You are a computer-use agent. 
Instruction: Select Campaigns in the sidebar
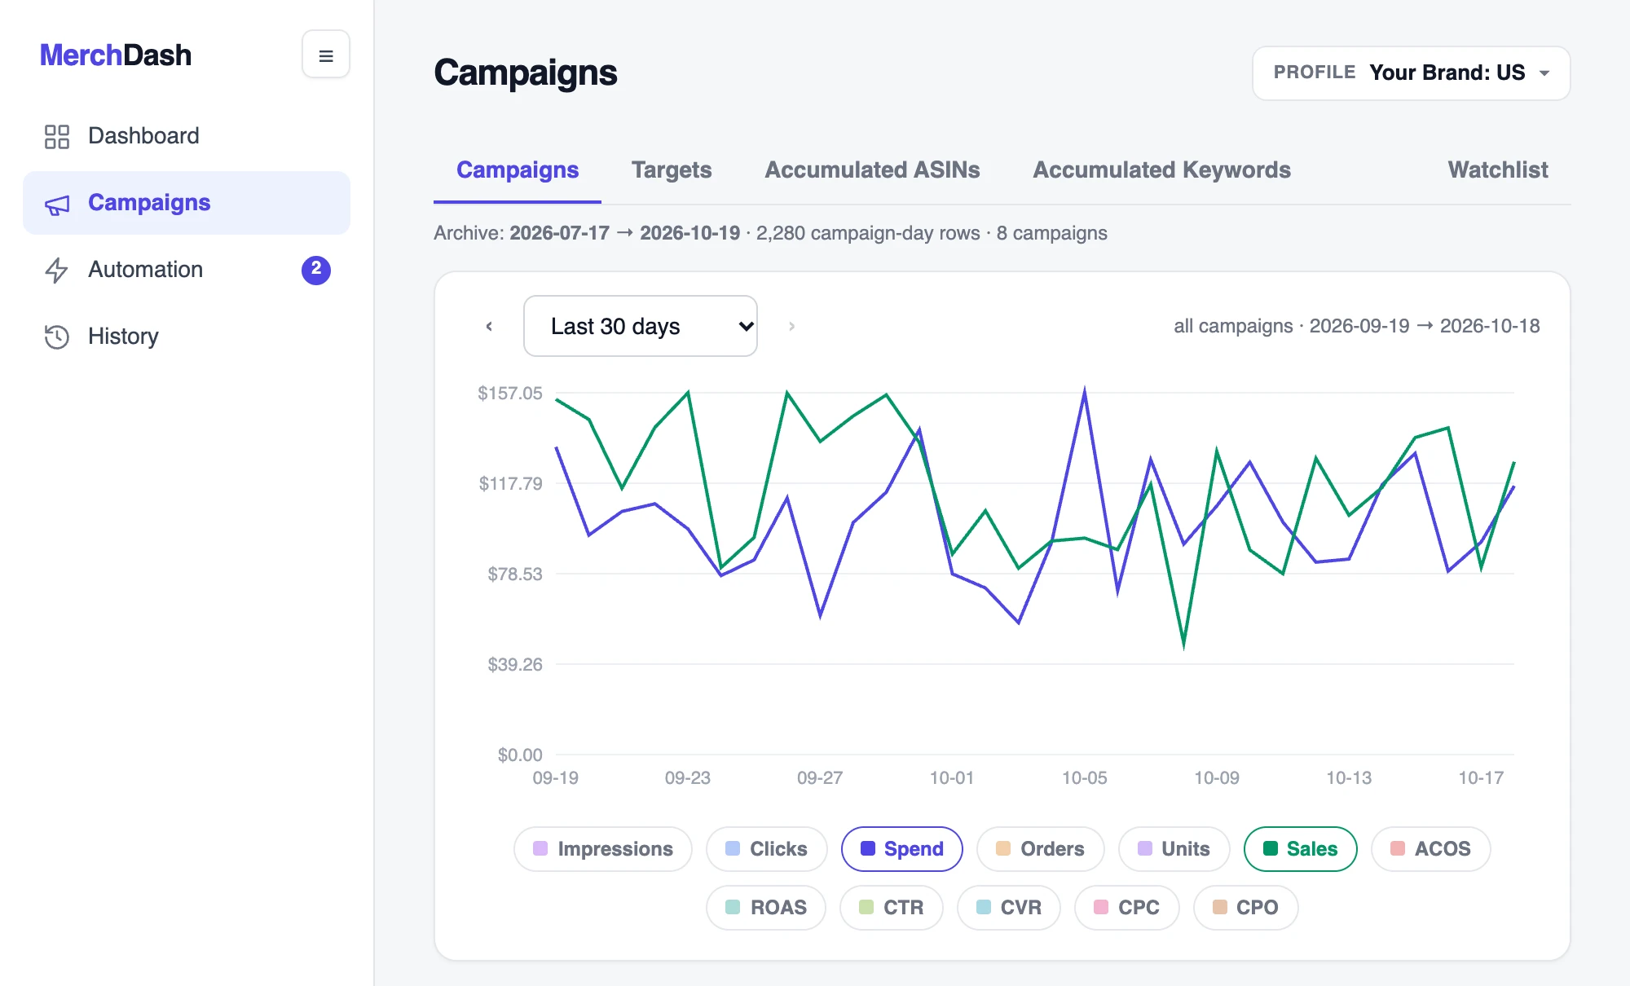coord(187,203)
